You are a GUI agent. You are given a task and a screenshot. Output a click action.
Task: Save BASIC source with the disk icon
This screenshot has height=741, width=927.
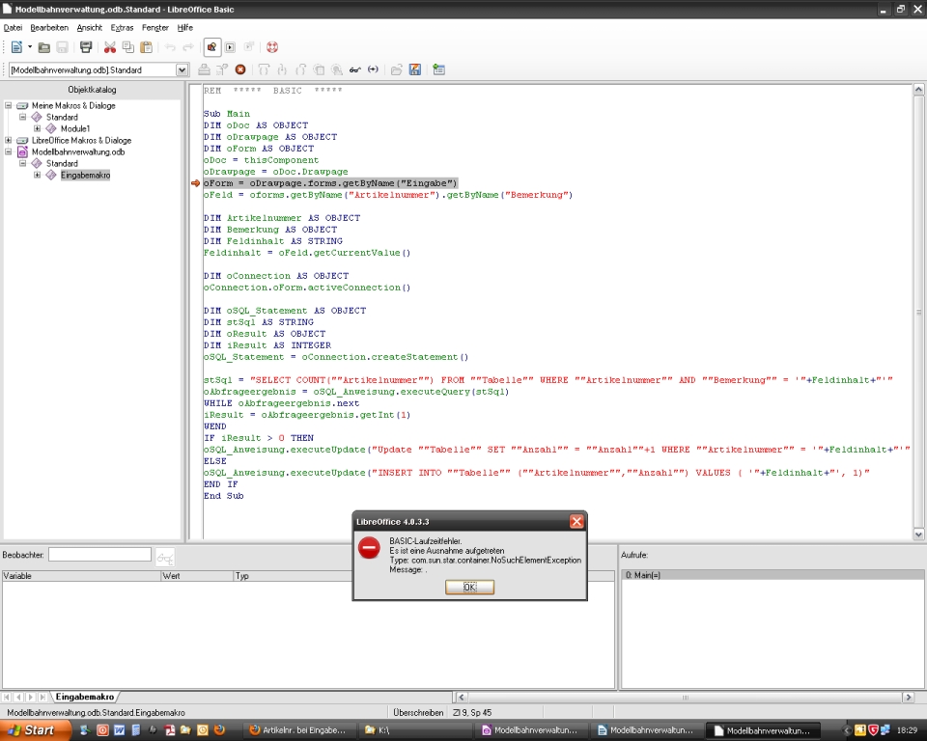(415, 69)
